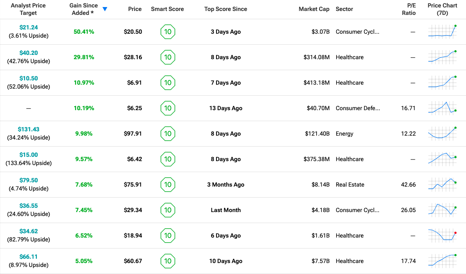The image size is (466, 274).
Task: Select Smart Score badge for the $29.34 stock
Action: click(x=167, y=210)
